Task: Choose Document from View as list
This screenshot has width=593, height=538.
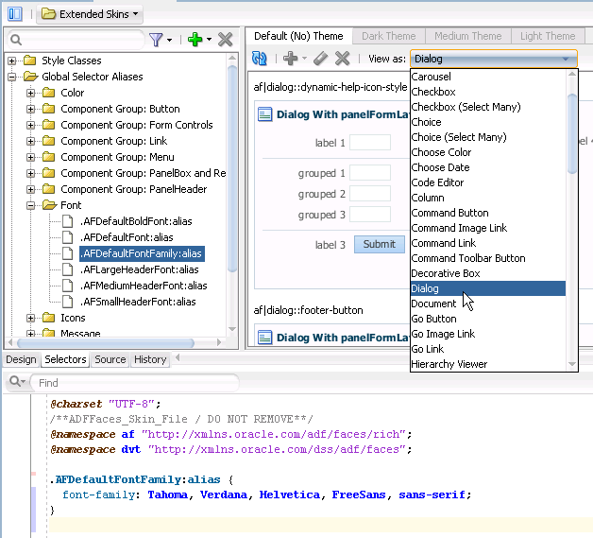Action: point(488,304)
